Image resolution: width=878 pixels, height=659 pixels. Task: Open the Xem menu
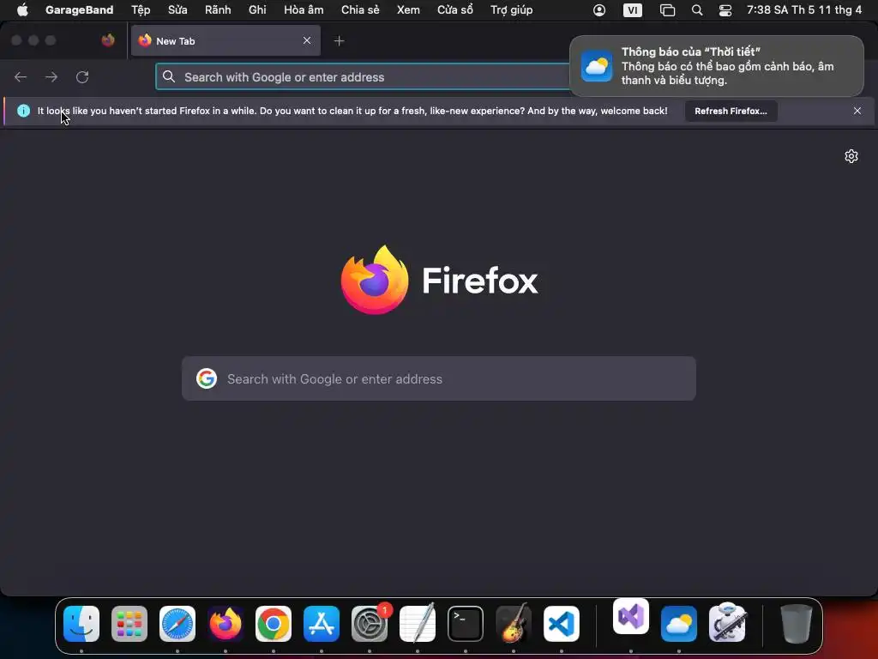[408, 9]
